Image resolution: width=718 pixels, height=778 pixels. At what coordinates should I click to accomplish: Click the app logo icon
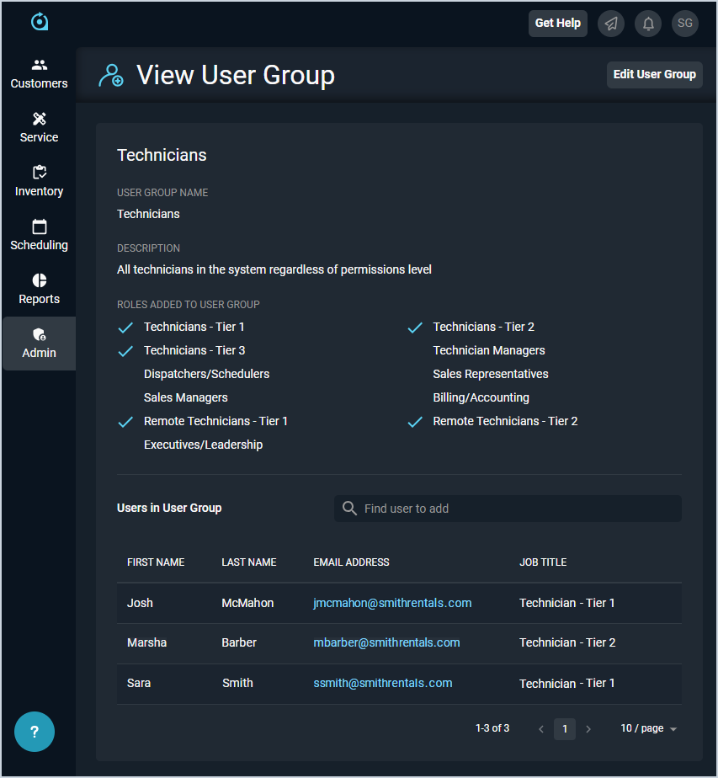click(x=40, y=22)
